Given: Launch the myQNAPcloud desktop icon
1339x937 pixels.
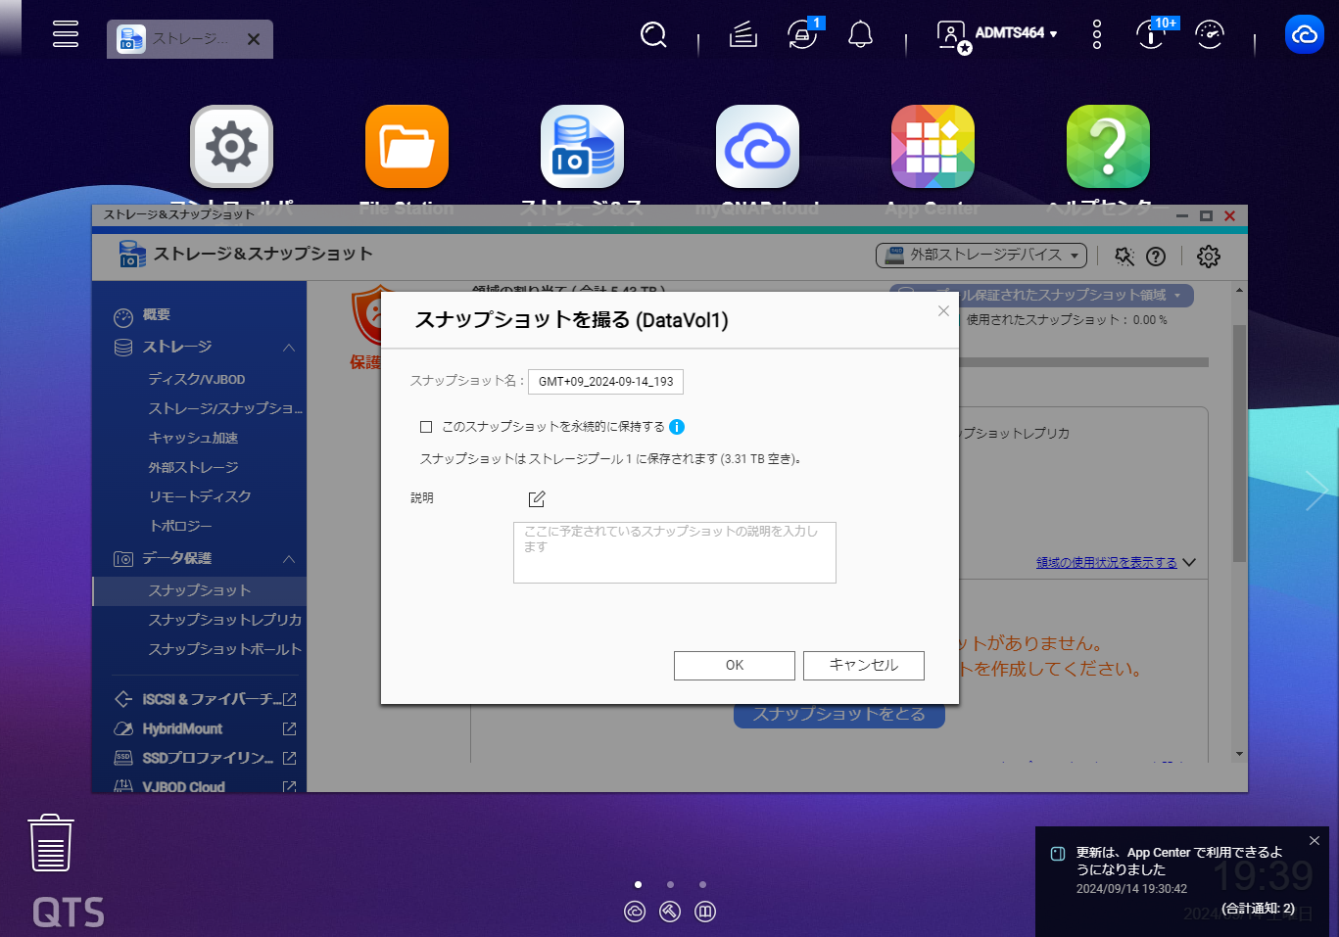Looking at the screenshot, I should pyautogui.click(x=757, y=147).
